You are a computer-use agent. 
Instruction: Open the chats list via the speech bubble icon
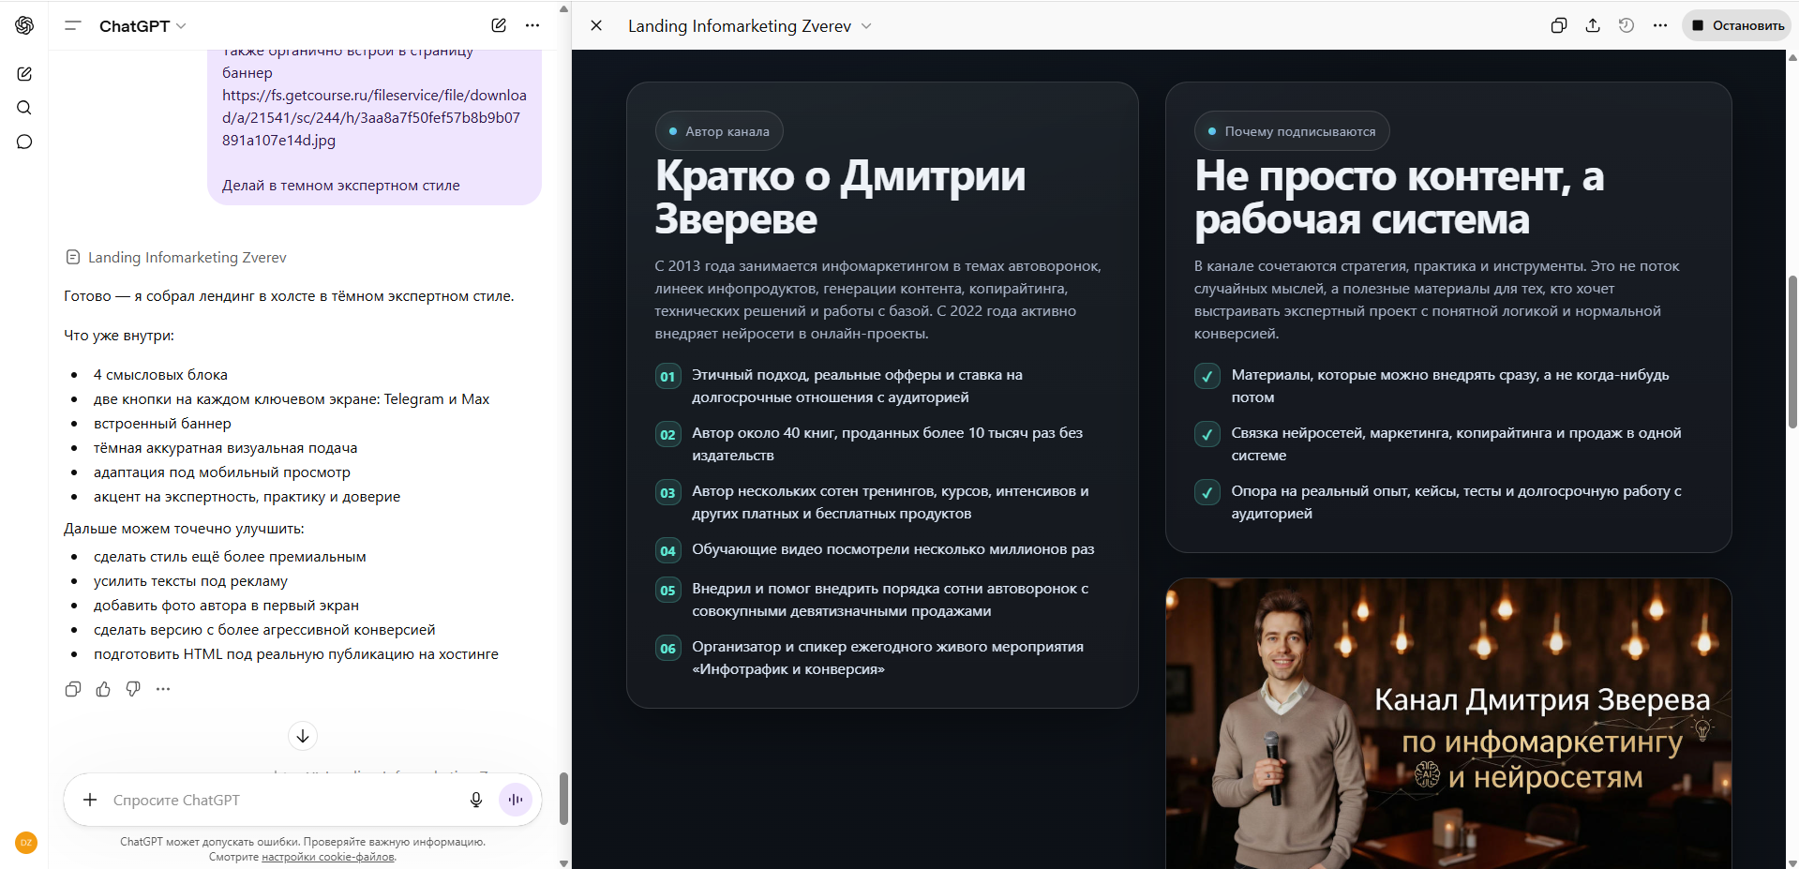pyautogui.click(x=24, y=142)
